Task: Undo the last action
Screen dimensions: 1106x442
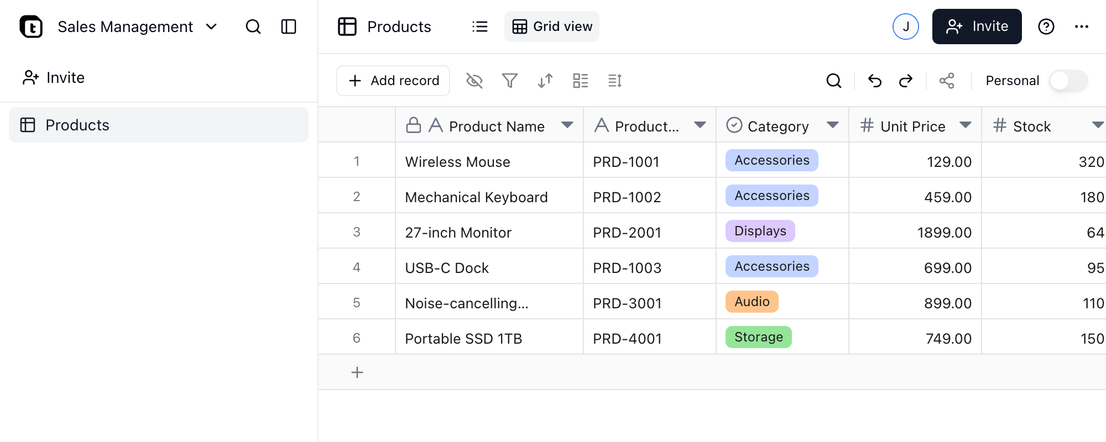Action: 875,81
